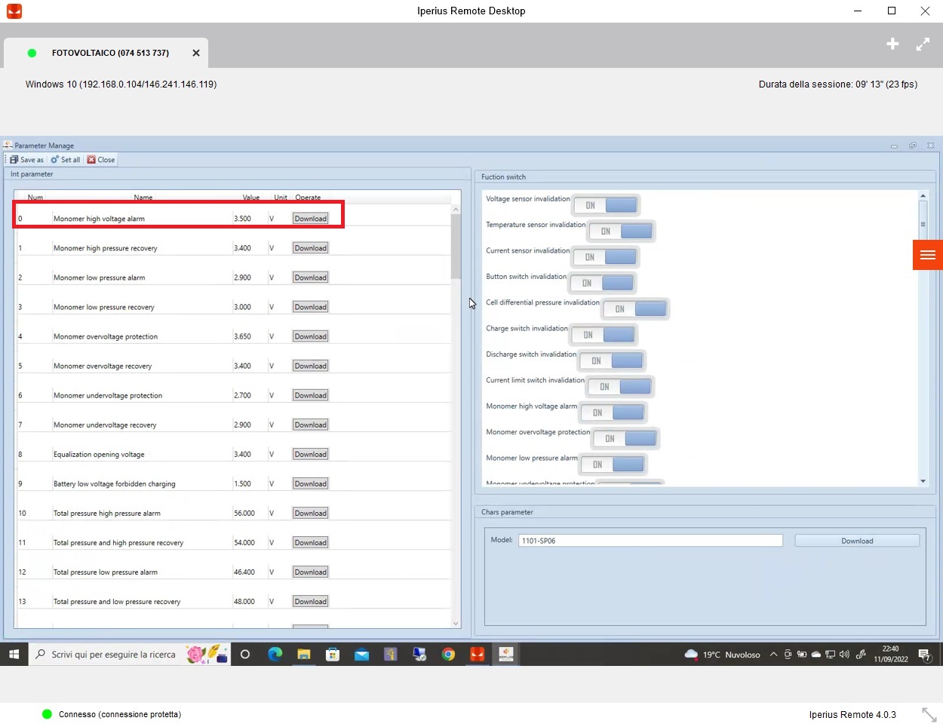Toggle Monomer high voltage alarm function switch

pyautogui.click(x=613, y=413)
